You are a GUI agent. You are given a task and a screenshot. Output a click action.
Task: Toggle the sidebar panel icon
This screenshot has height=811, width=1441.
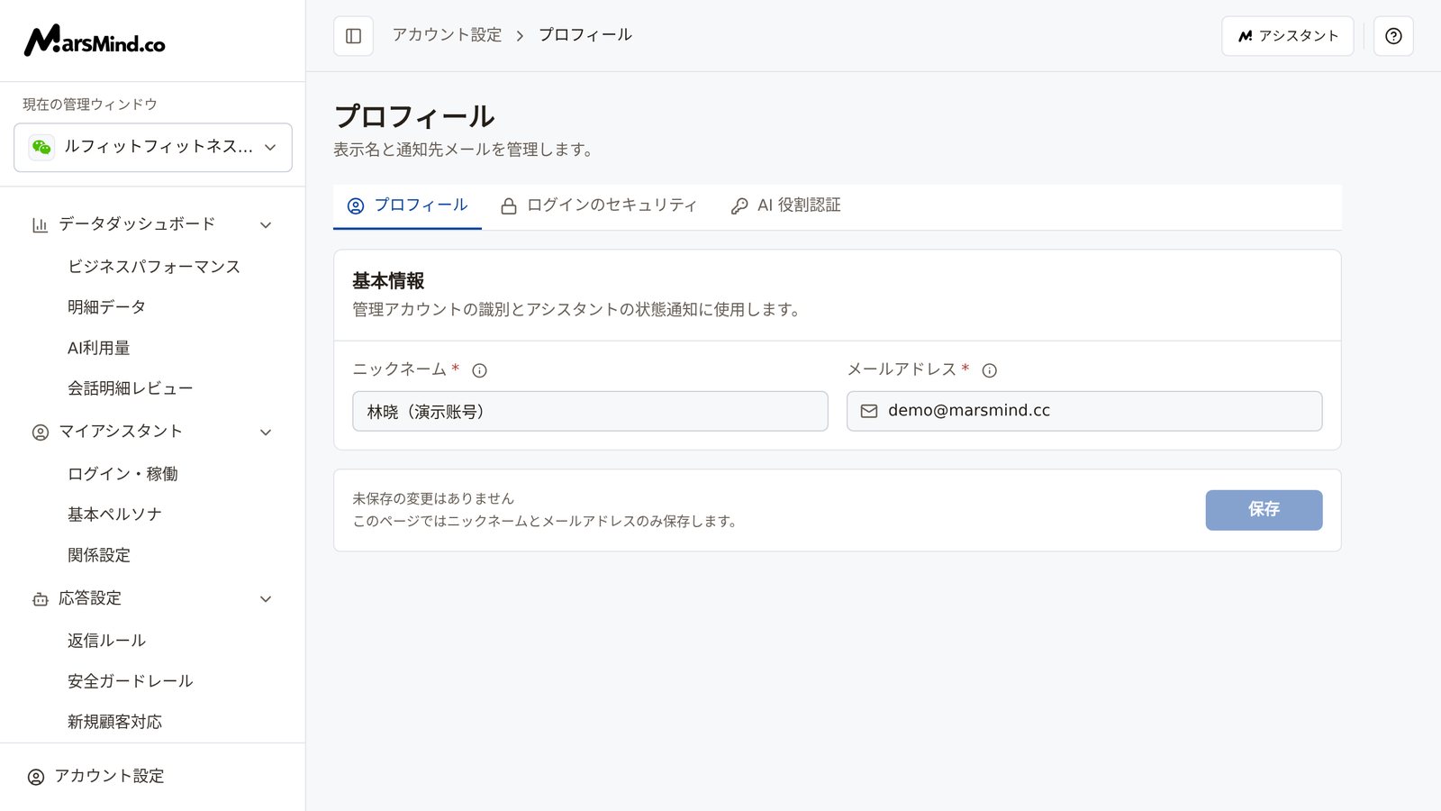pos(353,36)
